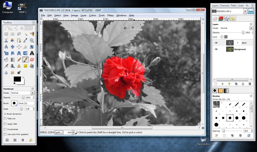Image resolution: width=257 pixels, height=152 pixels.
Task: Switch to the Paths tab
Action: 227,19
